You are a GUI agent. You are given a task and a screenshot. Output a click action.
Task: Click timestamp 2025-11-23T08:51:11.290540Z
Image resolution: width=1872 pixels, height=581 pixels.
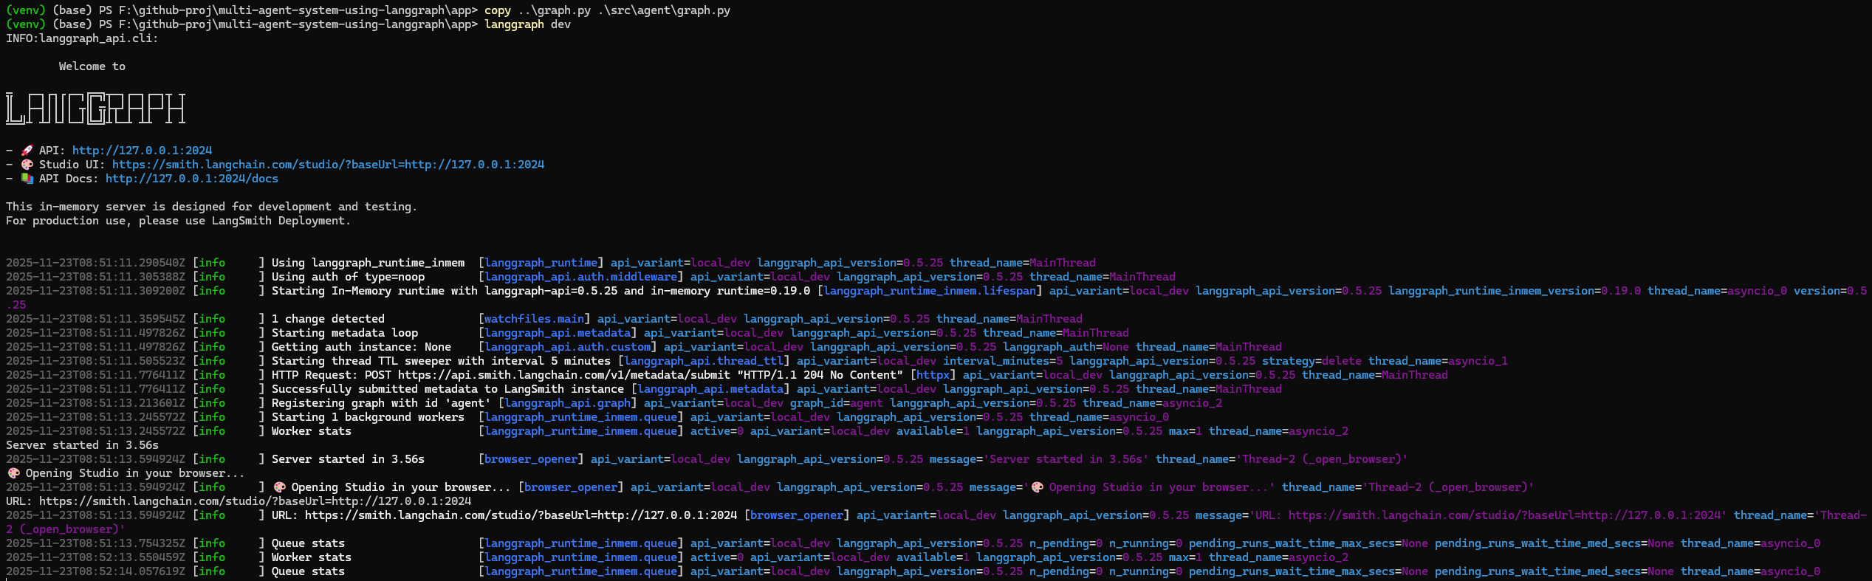(x=96, y=263)
